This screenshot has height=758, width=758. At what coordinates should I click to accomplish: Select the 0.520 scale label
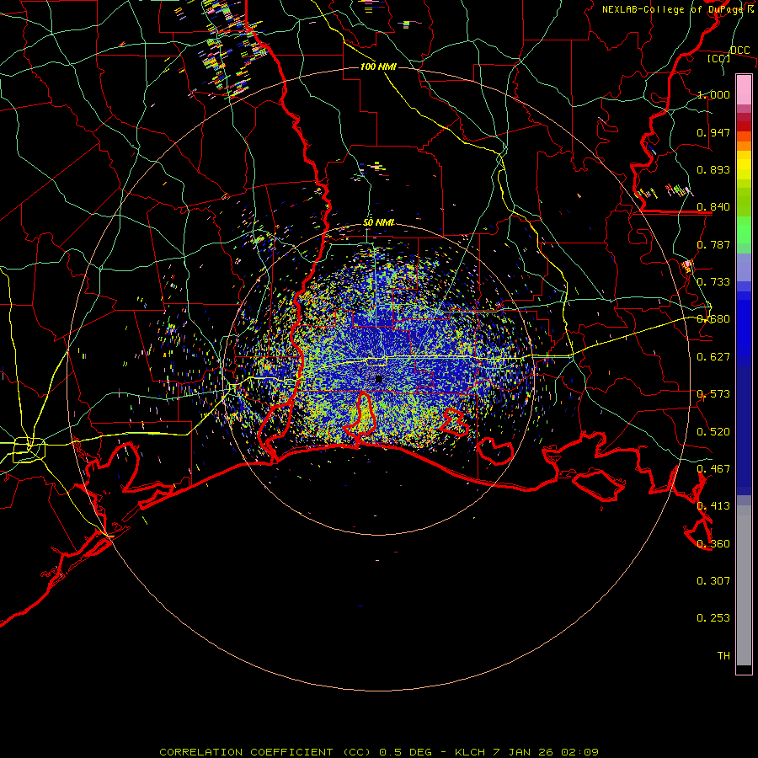[713, 432]
